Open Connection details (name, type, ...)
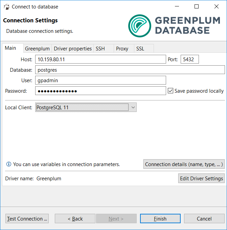Screen dimensions: 227x230 point(184,164)
